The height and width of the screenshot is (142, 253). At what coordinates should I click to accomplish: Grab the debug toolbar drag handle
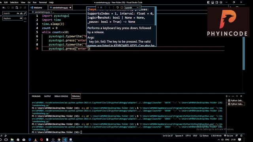98,7
